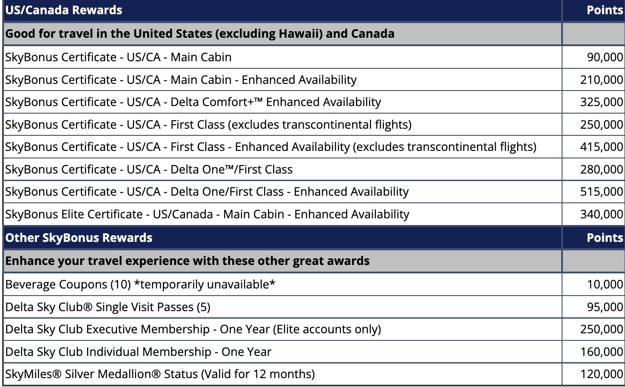Click Delta Sky Club Executive Membership row
The height and width of the screenshot is (387, 625).
click(x=193, y=329)
